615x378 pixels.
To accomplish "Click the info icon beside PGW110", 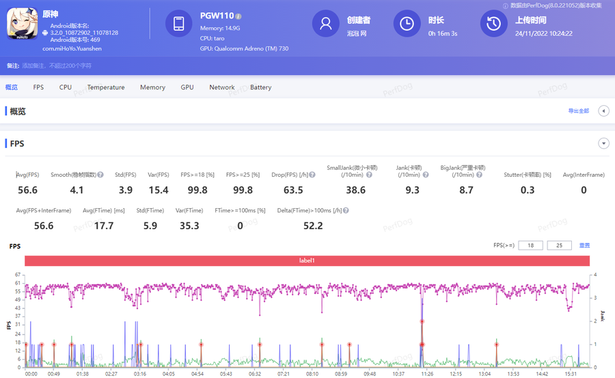I will [x=238, y=16].
